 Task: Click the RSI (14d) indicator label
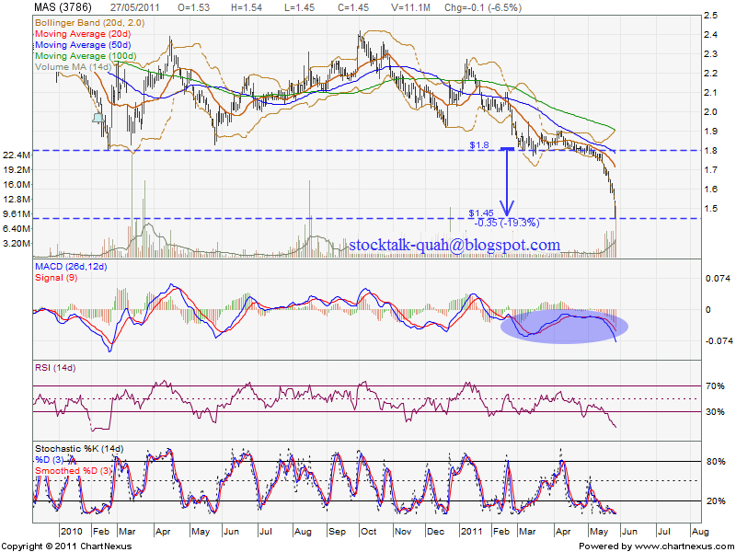(x=55, y=367)
